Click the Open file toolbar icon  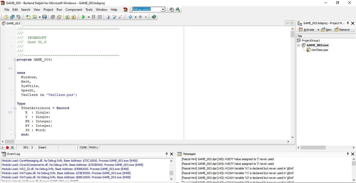coord(34,17)
